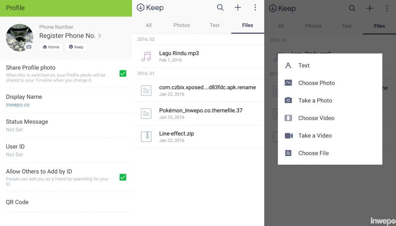Image resolution: width=396 pixels, height=226 pixels.
Task: Open Line-effect.zip file
Action: coord(198,137)
